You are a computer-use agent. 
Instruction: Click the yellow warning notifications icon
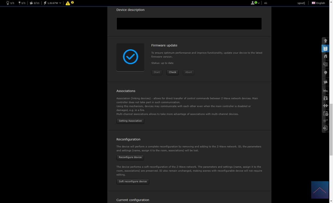[68, 3]
